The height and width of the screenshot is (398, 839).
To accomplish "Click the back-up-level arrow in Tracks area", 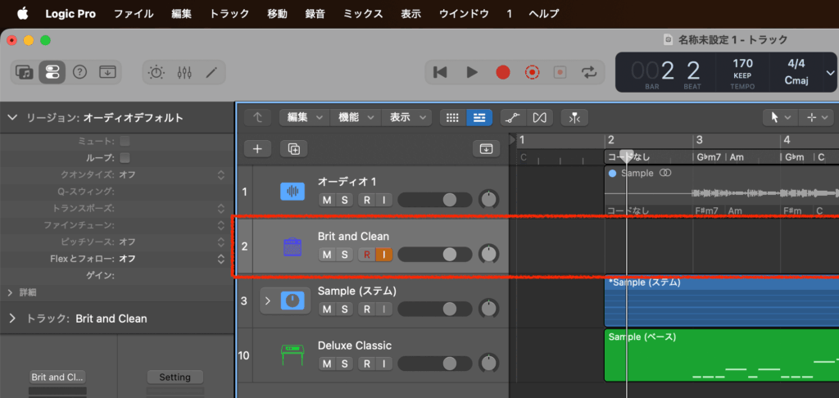I will coord(257,118).
